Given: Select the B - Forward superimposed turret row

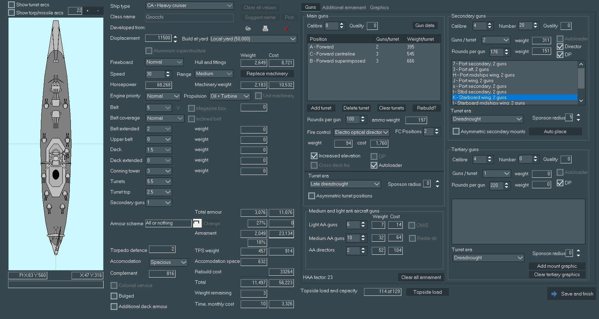Looking at the screenshot, I should click(x=373, y=61).
